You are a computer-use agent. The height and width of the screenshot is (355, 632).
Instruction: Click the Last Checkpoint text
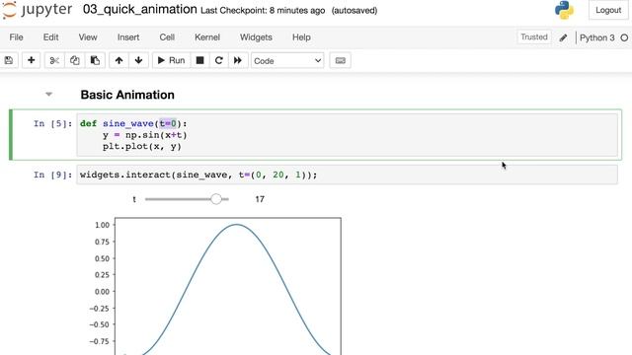[263, 11]
